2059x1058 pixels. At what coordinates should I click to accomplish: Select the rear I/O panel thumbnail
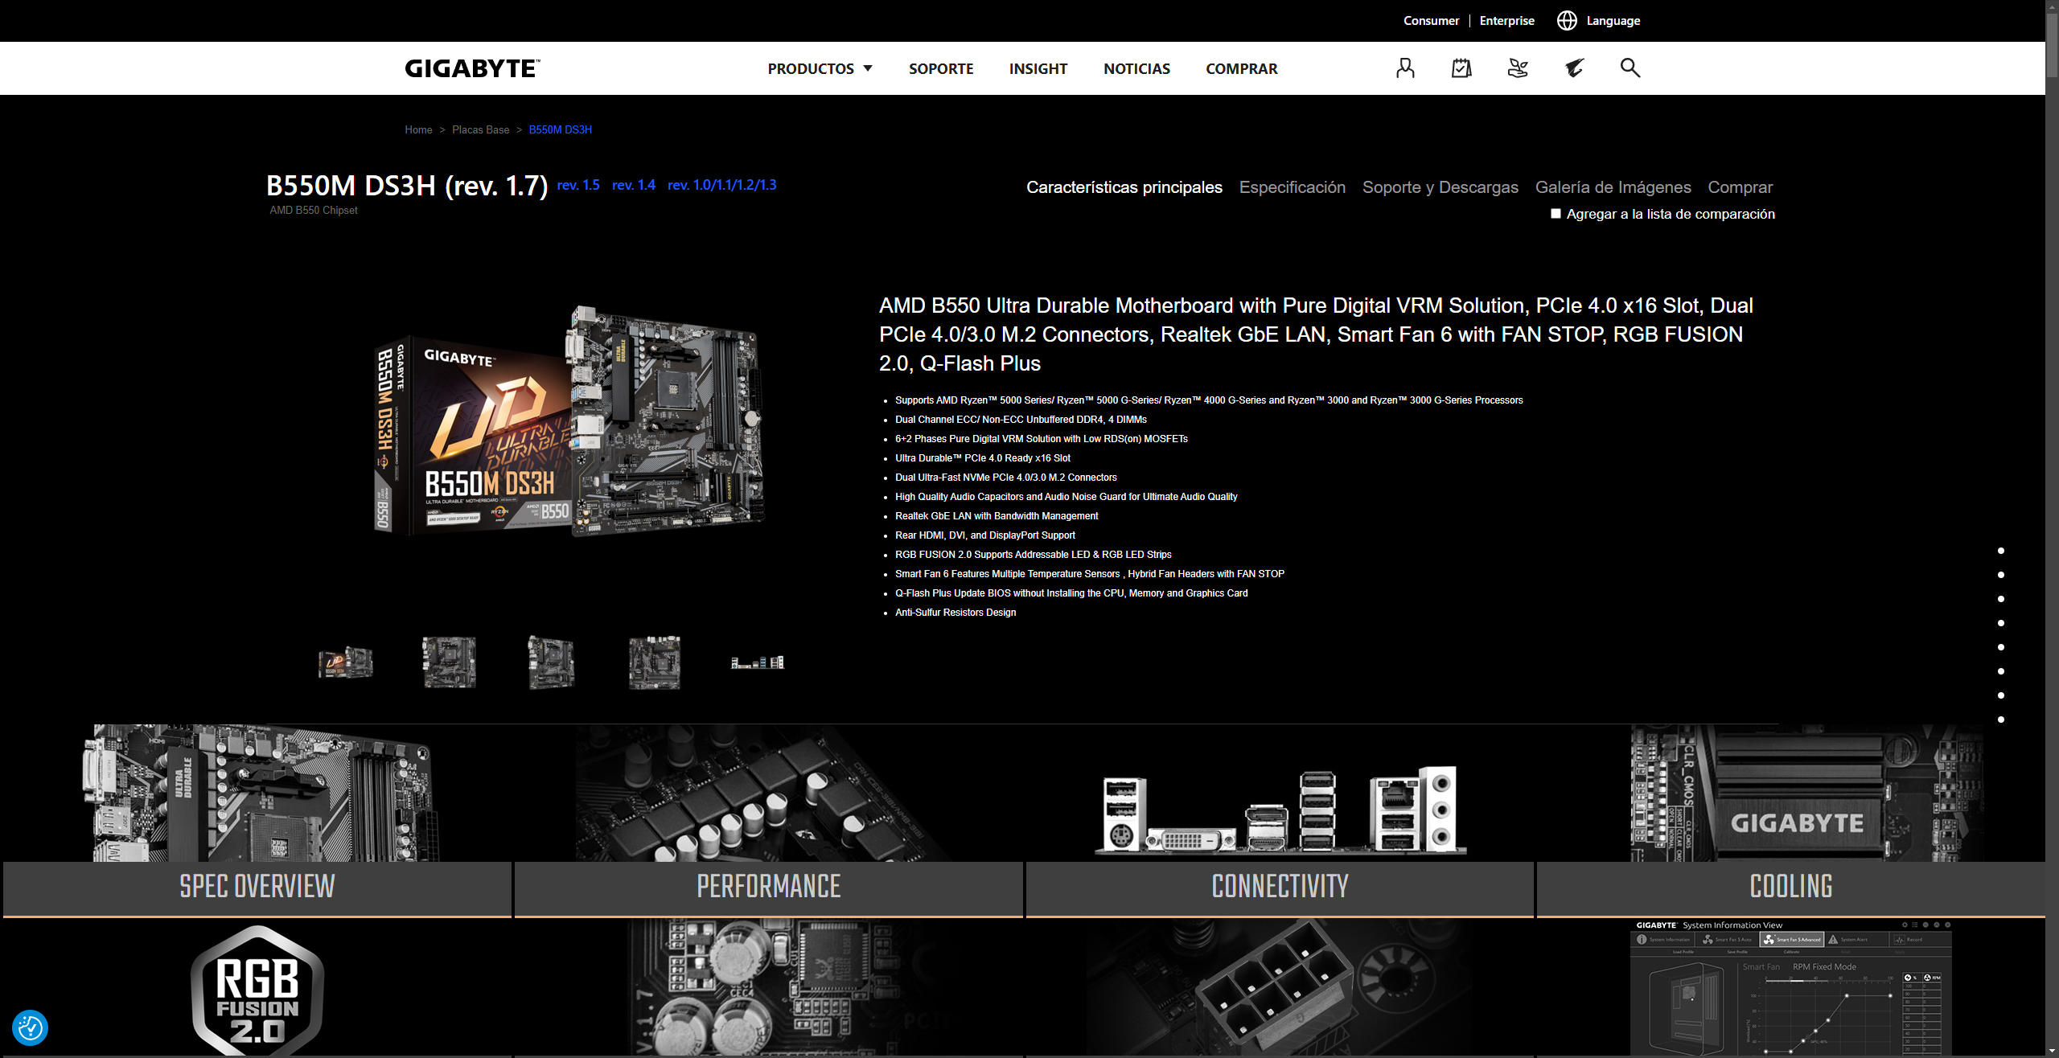coord(758,662)
